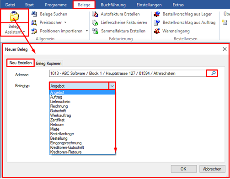
Task: Select Eingangsrechnung in the list
Action: click(82, 143)
